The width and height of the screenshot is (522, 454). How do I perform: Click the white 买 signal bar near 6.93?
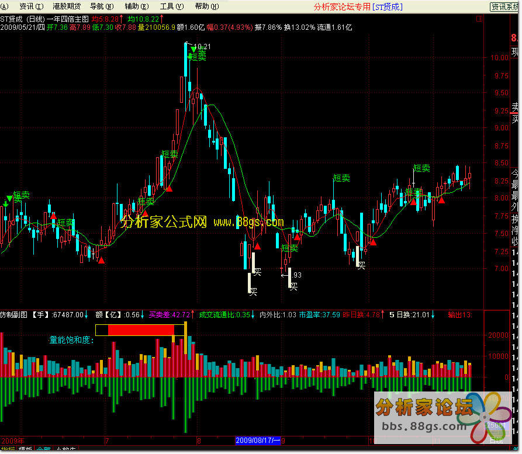coord(289,279)
